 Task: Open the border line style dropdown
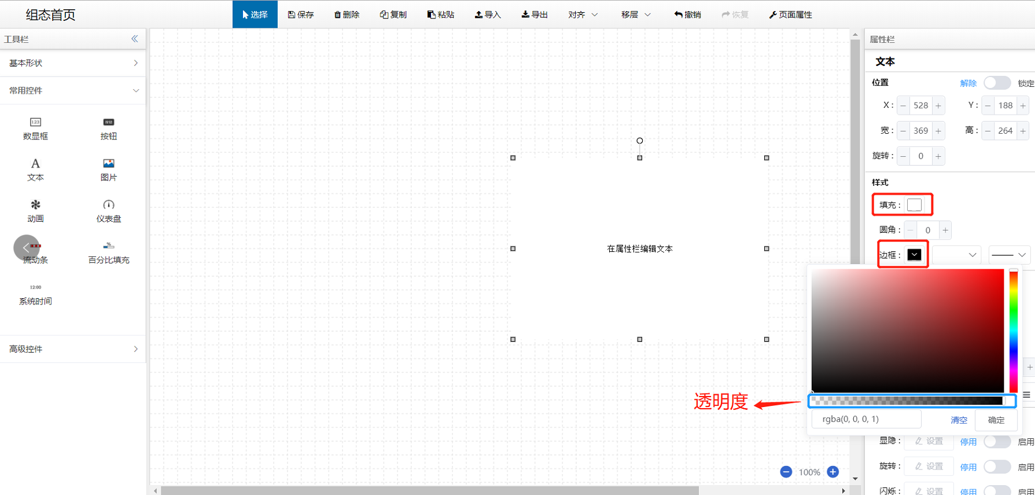(1009, 255)
